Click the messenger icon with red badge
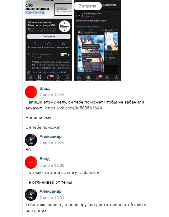Image resolution: width=169 pixels, height=217 pixels. (x=49, y=77)
